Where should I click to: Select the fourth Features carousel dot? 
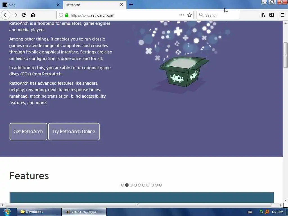[135, 185]
